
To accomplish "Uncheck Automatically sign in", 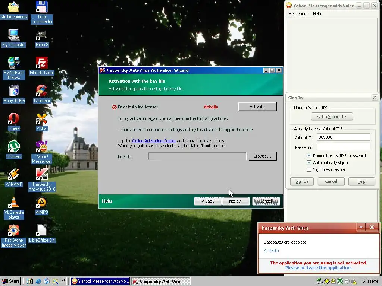I will (x=309, y=162).
